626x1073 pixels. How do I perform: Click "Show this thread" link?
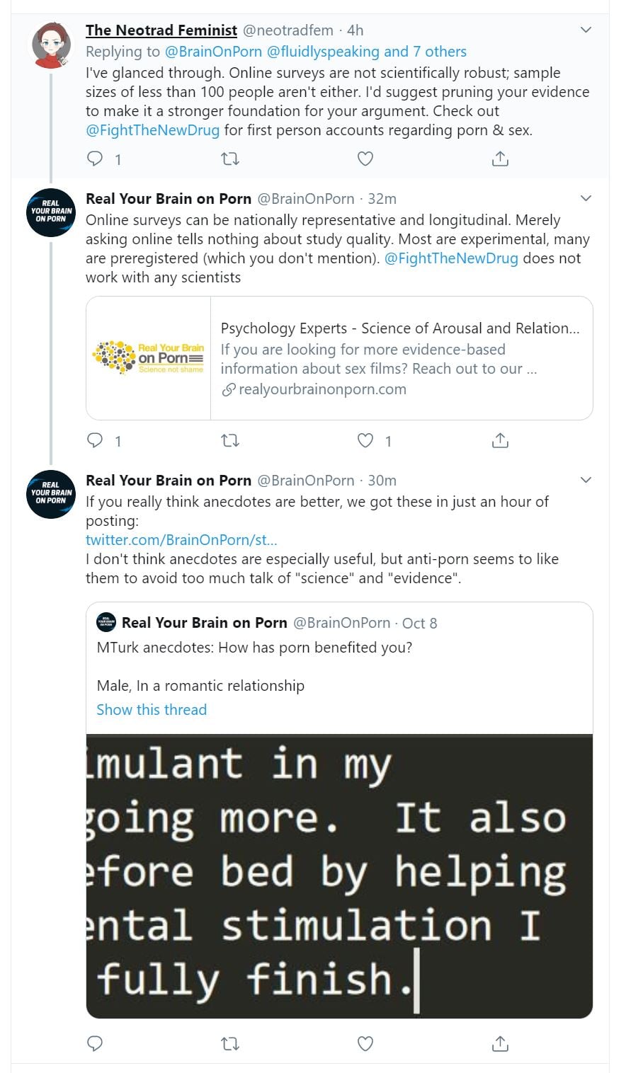click(152, 710)
